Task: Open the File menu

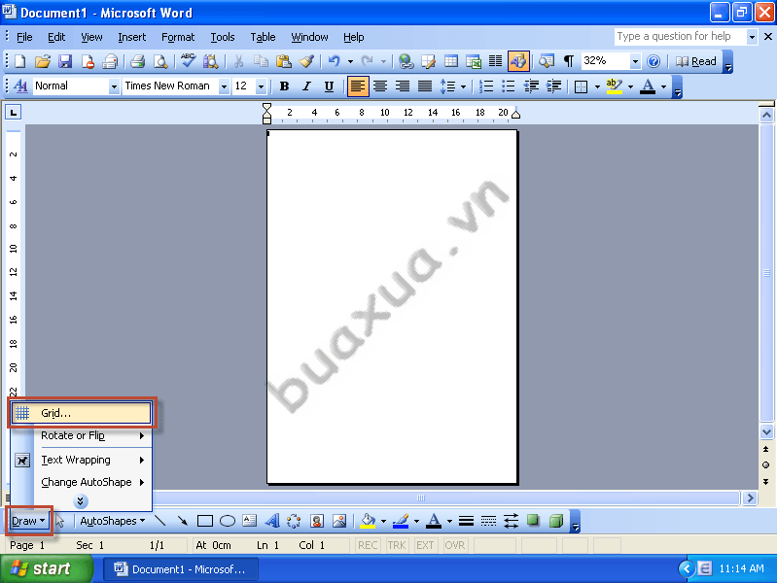Action: 24,37
